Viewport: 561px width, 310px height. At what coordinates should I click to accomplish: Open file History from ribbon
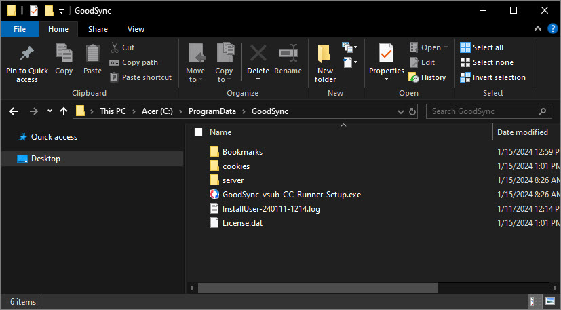(427, 77)
